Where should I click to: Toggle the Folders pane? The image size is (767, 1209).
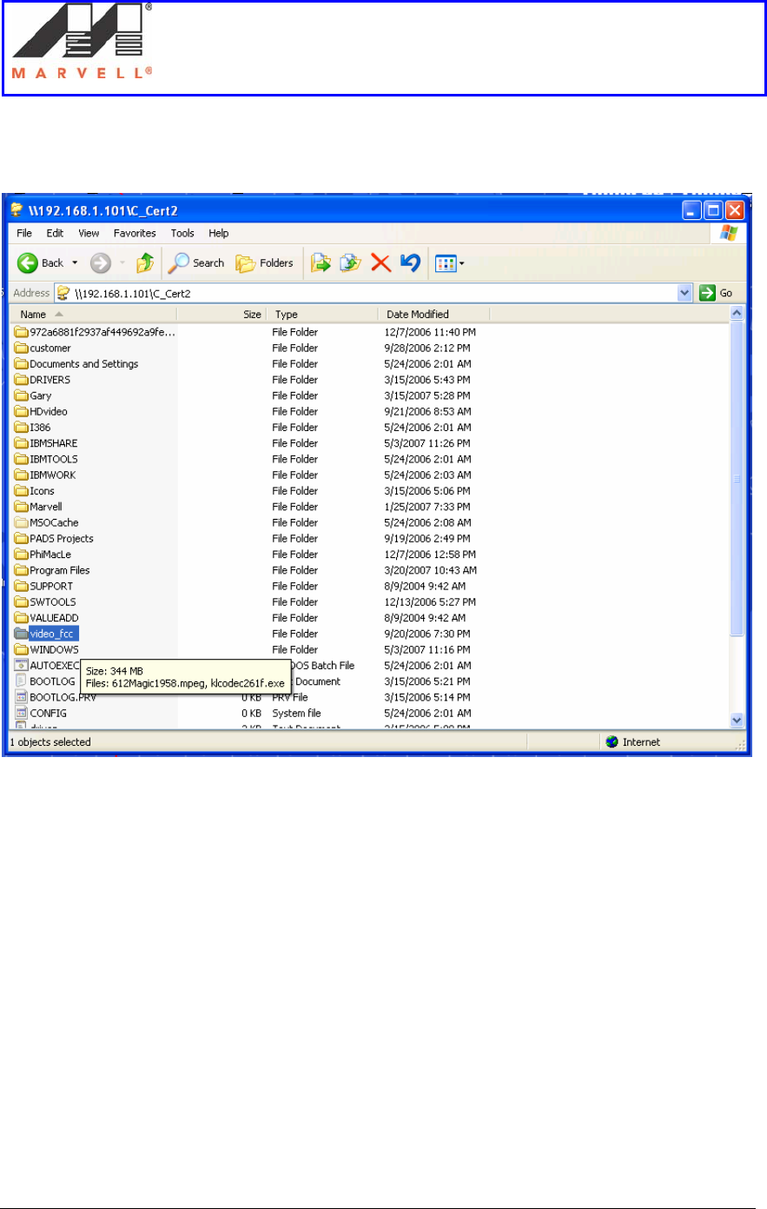pyautogui.click(x=266, y=263)
